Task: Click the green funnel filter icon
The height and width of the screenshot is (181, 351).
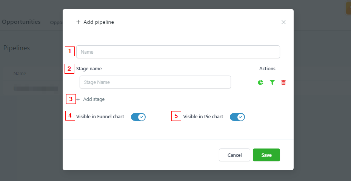Action: pos(272,83)
